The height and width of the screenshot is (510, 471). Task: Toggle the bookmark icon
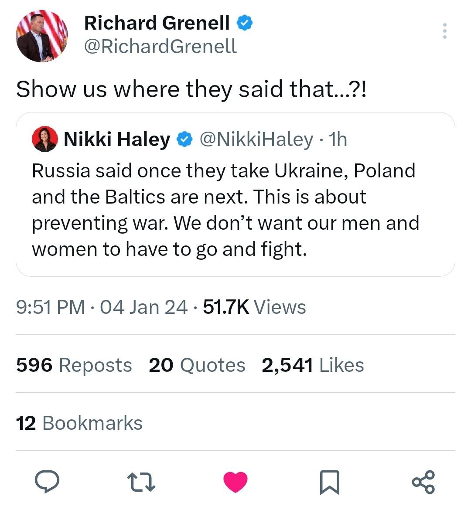coord(330,482)
